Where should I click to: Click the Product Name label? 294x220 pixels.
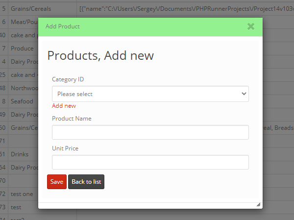[72, 119]
